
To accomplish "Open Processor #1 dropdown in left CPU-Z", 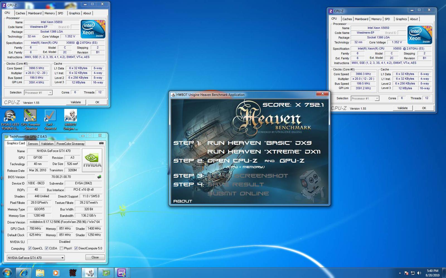I will point(38,93).
